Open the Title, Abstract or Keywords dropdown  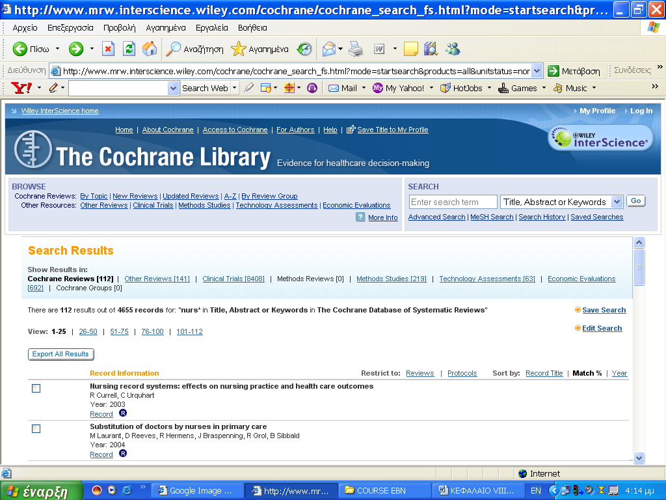point(617,202)
